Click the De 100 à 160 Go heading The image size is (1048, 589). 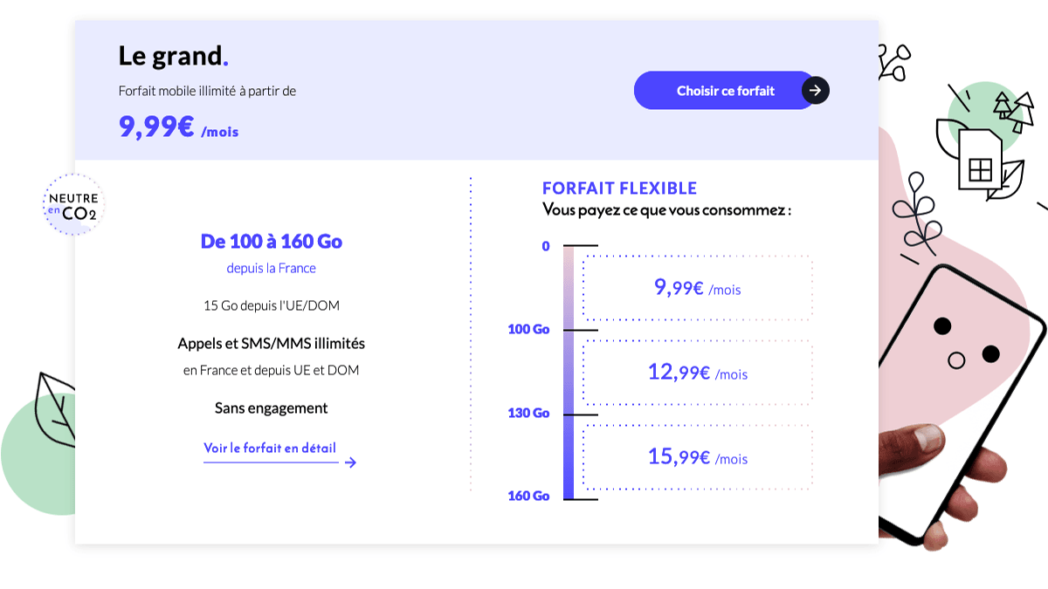tap(271, 242)
